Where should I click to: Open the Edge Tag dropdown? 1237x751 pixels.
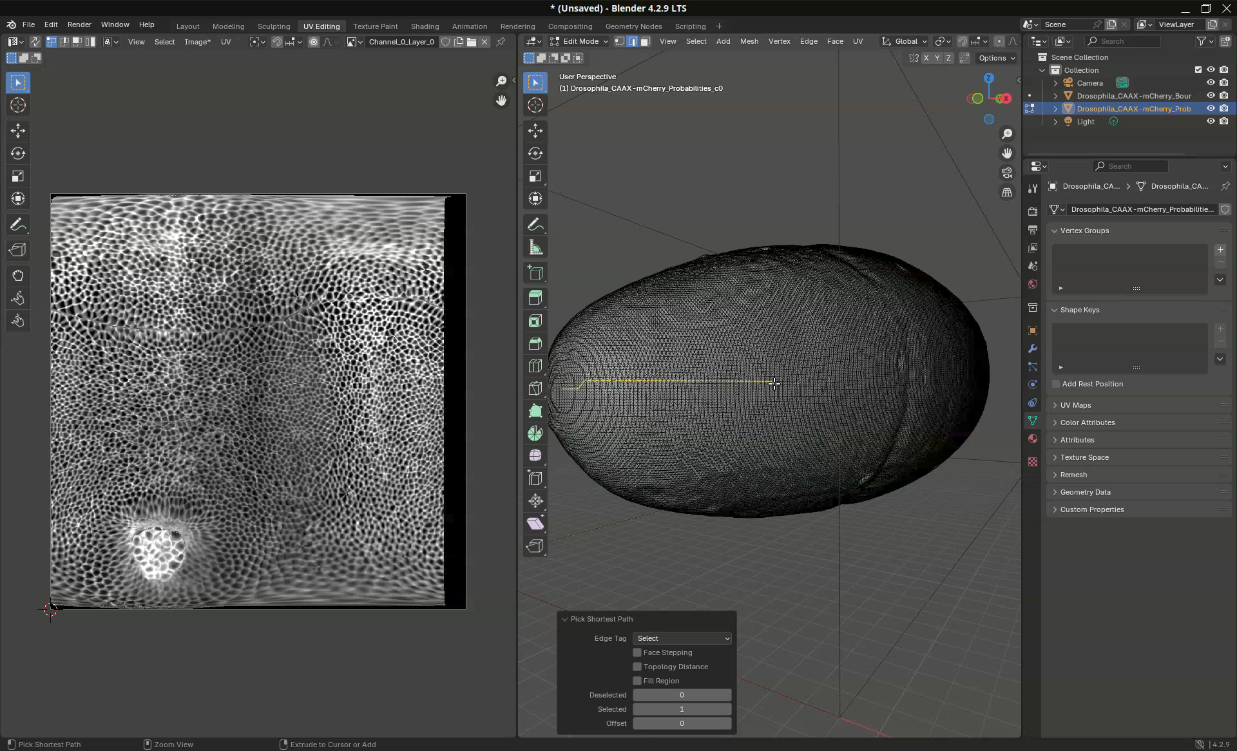pos(682,638)
